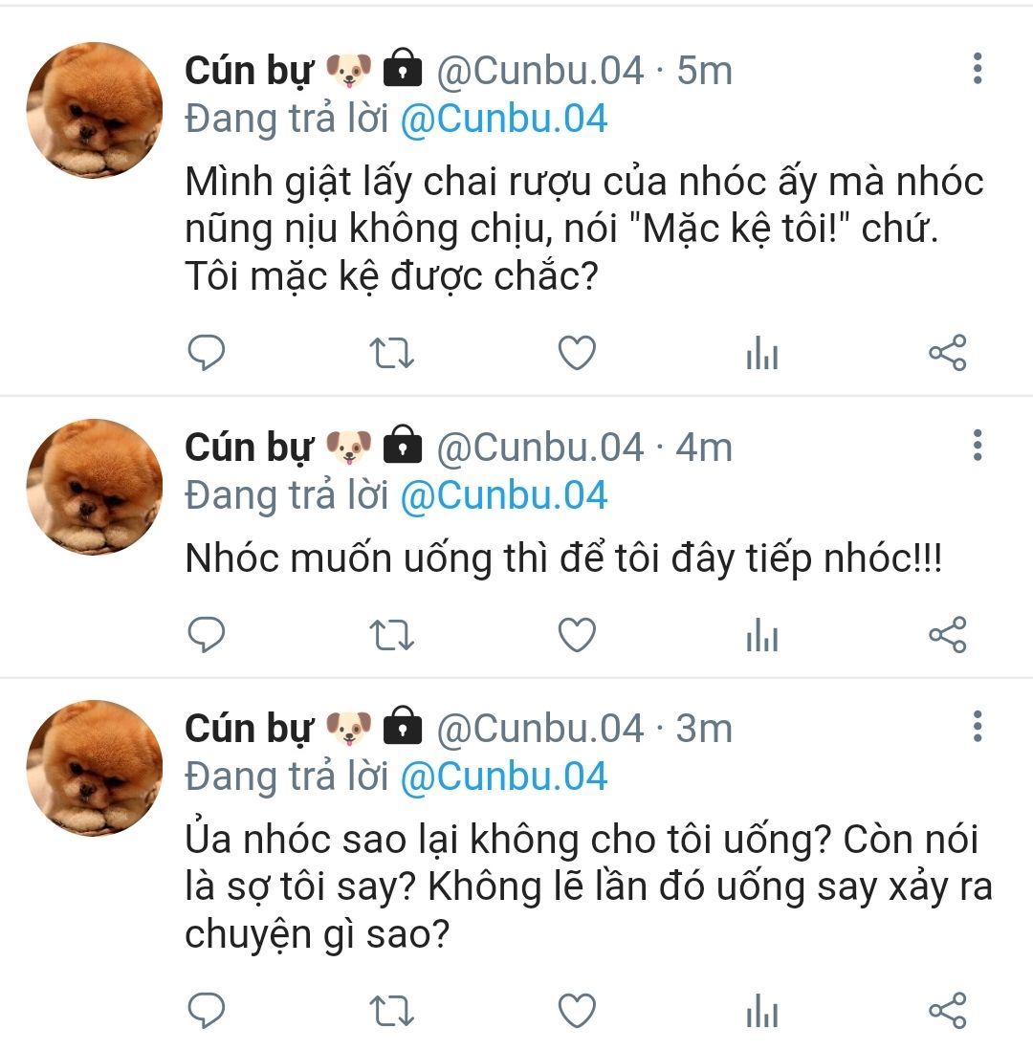View analytics of the 5m tweet

click(762, 355)
